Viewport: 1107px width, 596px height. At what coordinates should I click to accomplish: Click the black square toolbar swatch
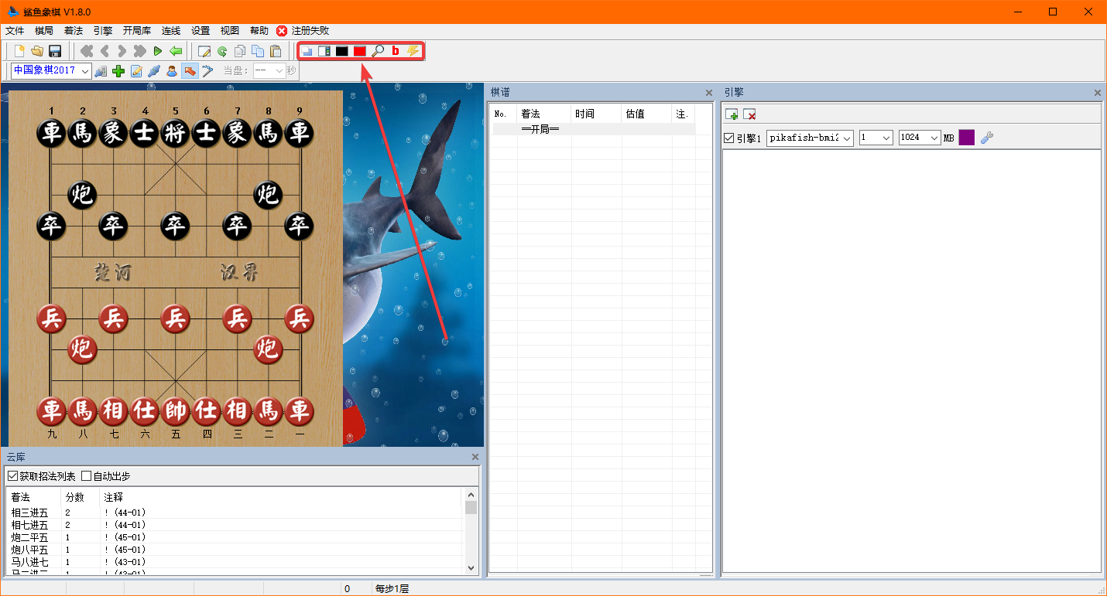coord(342,51)
